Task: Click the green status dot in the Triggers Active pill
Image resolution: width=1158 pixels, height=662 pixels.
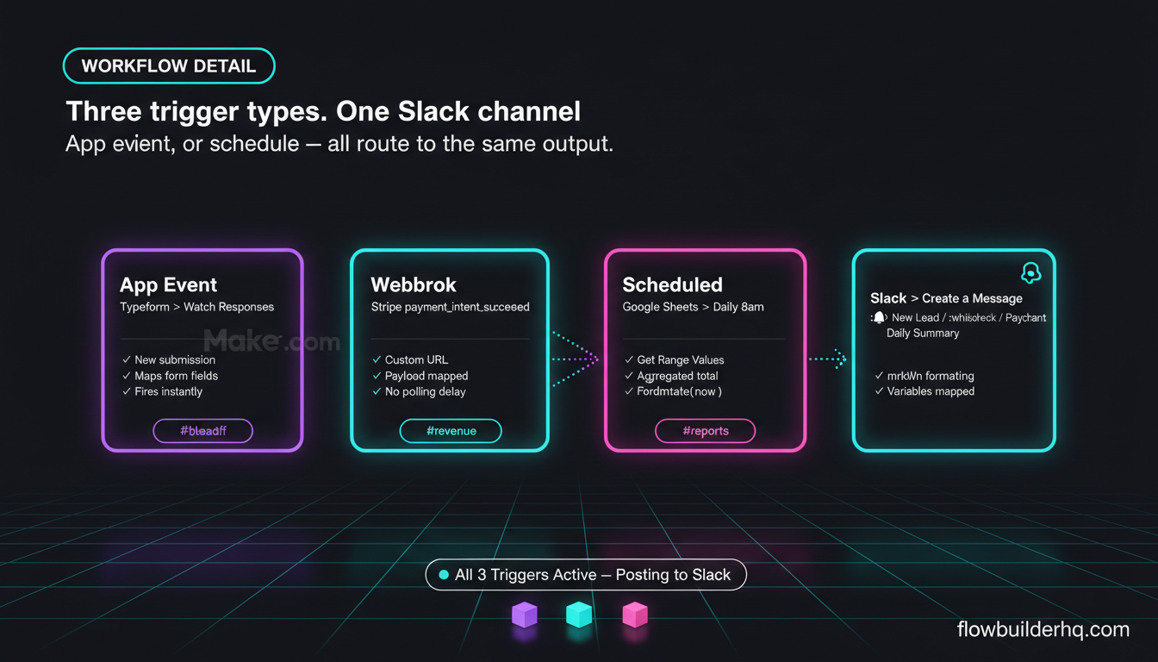Action: pos(444,575)
